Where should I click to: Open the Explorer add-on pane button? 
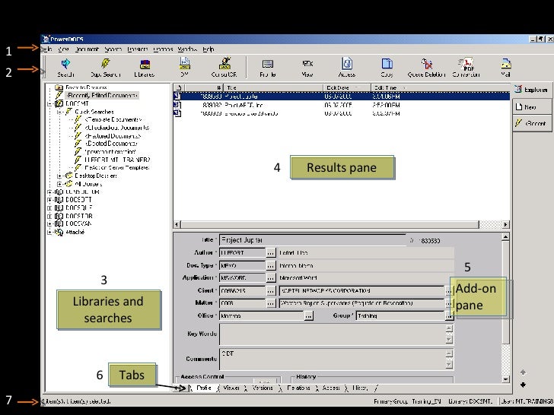(532, 90)
